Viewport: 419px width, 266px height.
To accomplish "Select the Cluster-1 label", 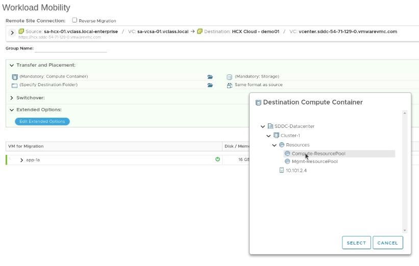I will 290,136.
